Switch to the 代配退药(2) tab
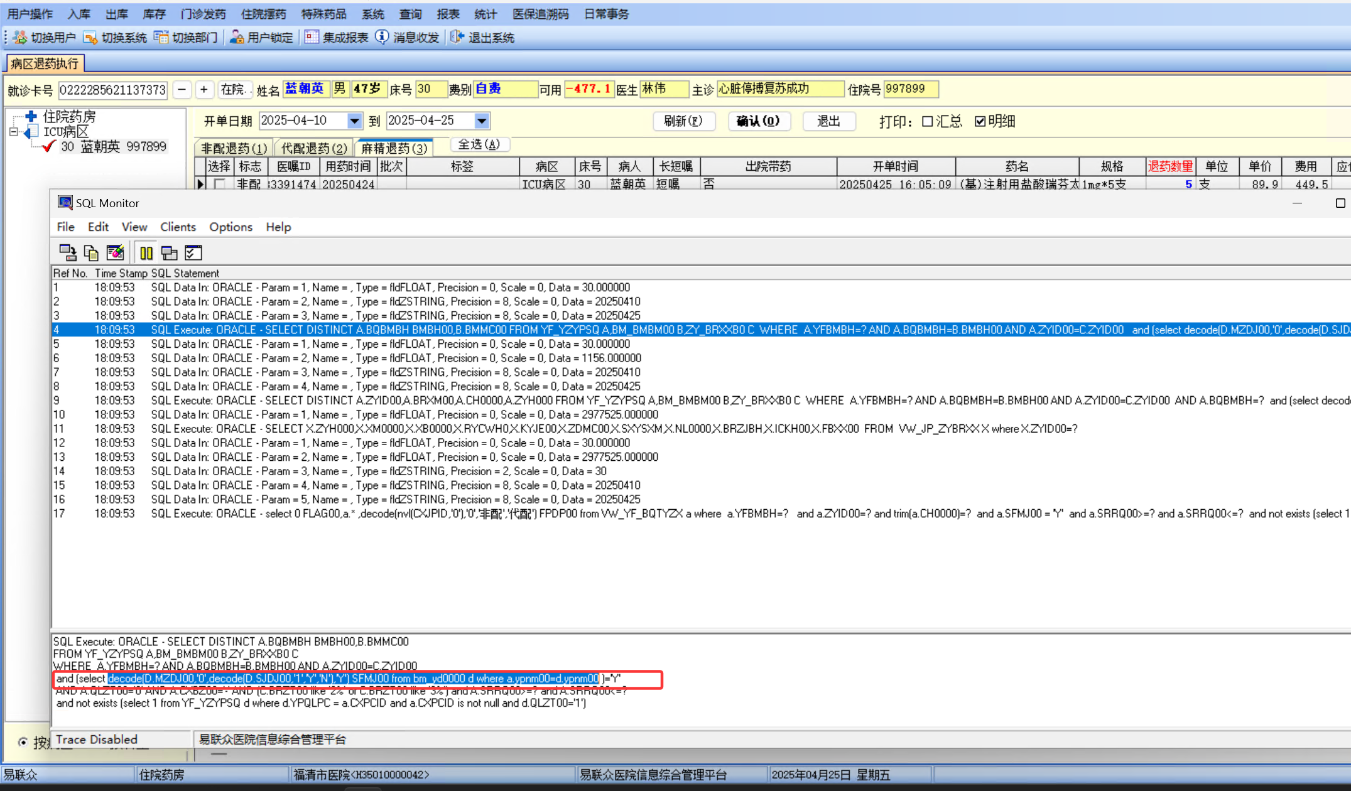 point(314,149)
